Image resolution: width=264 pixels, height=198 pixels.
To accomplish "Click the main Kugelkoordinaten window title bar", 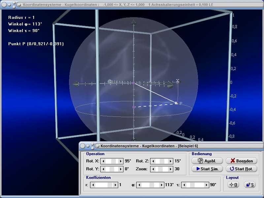I will point(132,5).
